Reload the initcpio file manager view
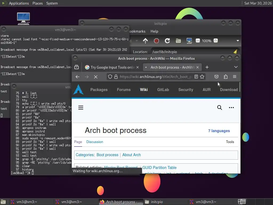Image resolution: width=273 pixels, height=205 pixels. pyautogui.click(x=167, y=41)
